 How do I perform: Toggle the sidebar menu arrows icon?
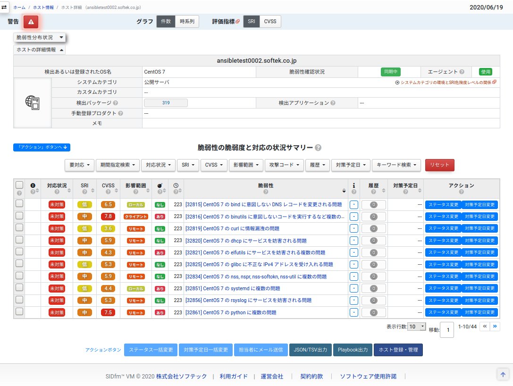(x=4, y=7)
